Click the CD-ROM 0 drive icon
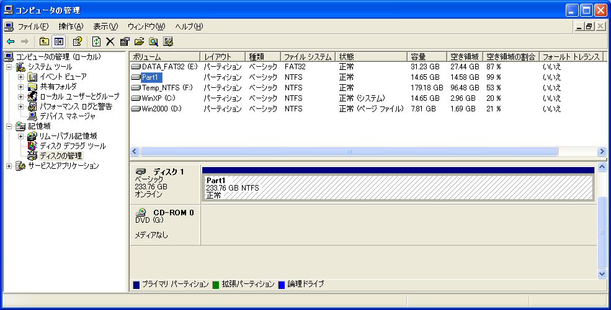This screenshot has height=310, width=611. [141, 212]
